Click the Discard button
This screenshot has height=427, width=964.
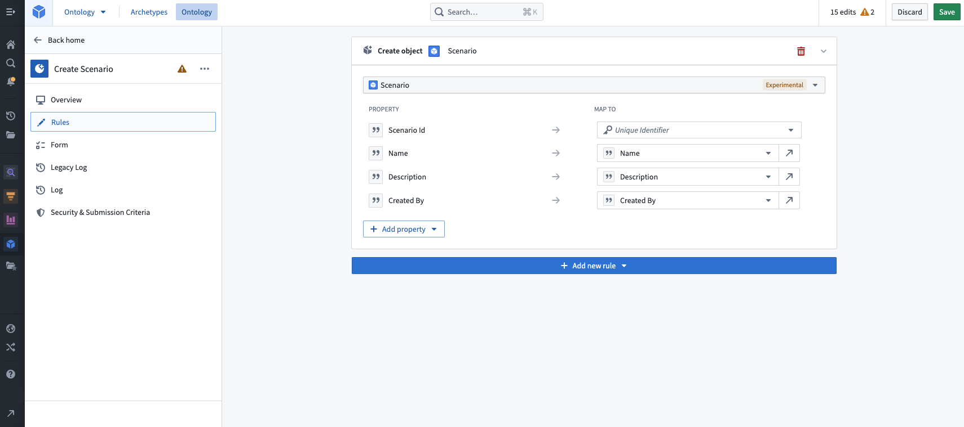tap(910, 12)
